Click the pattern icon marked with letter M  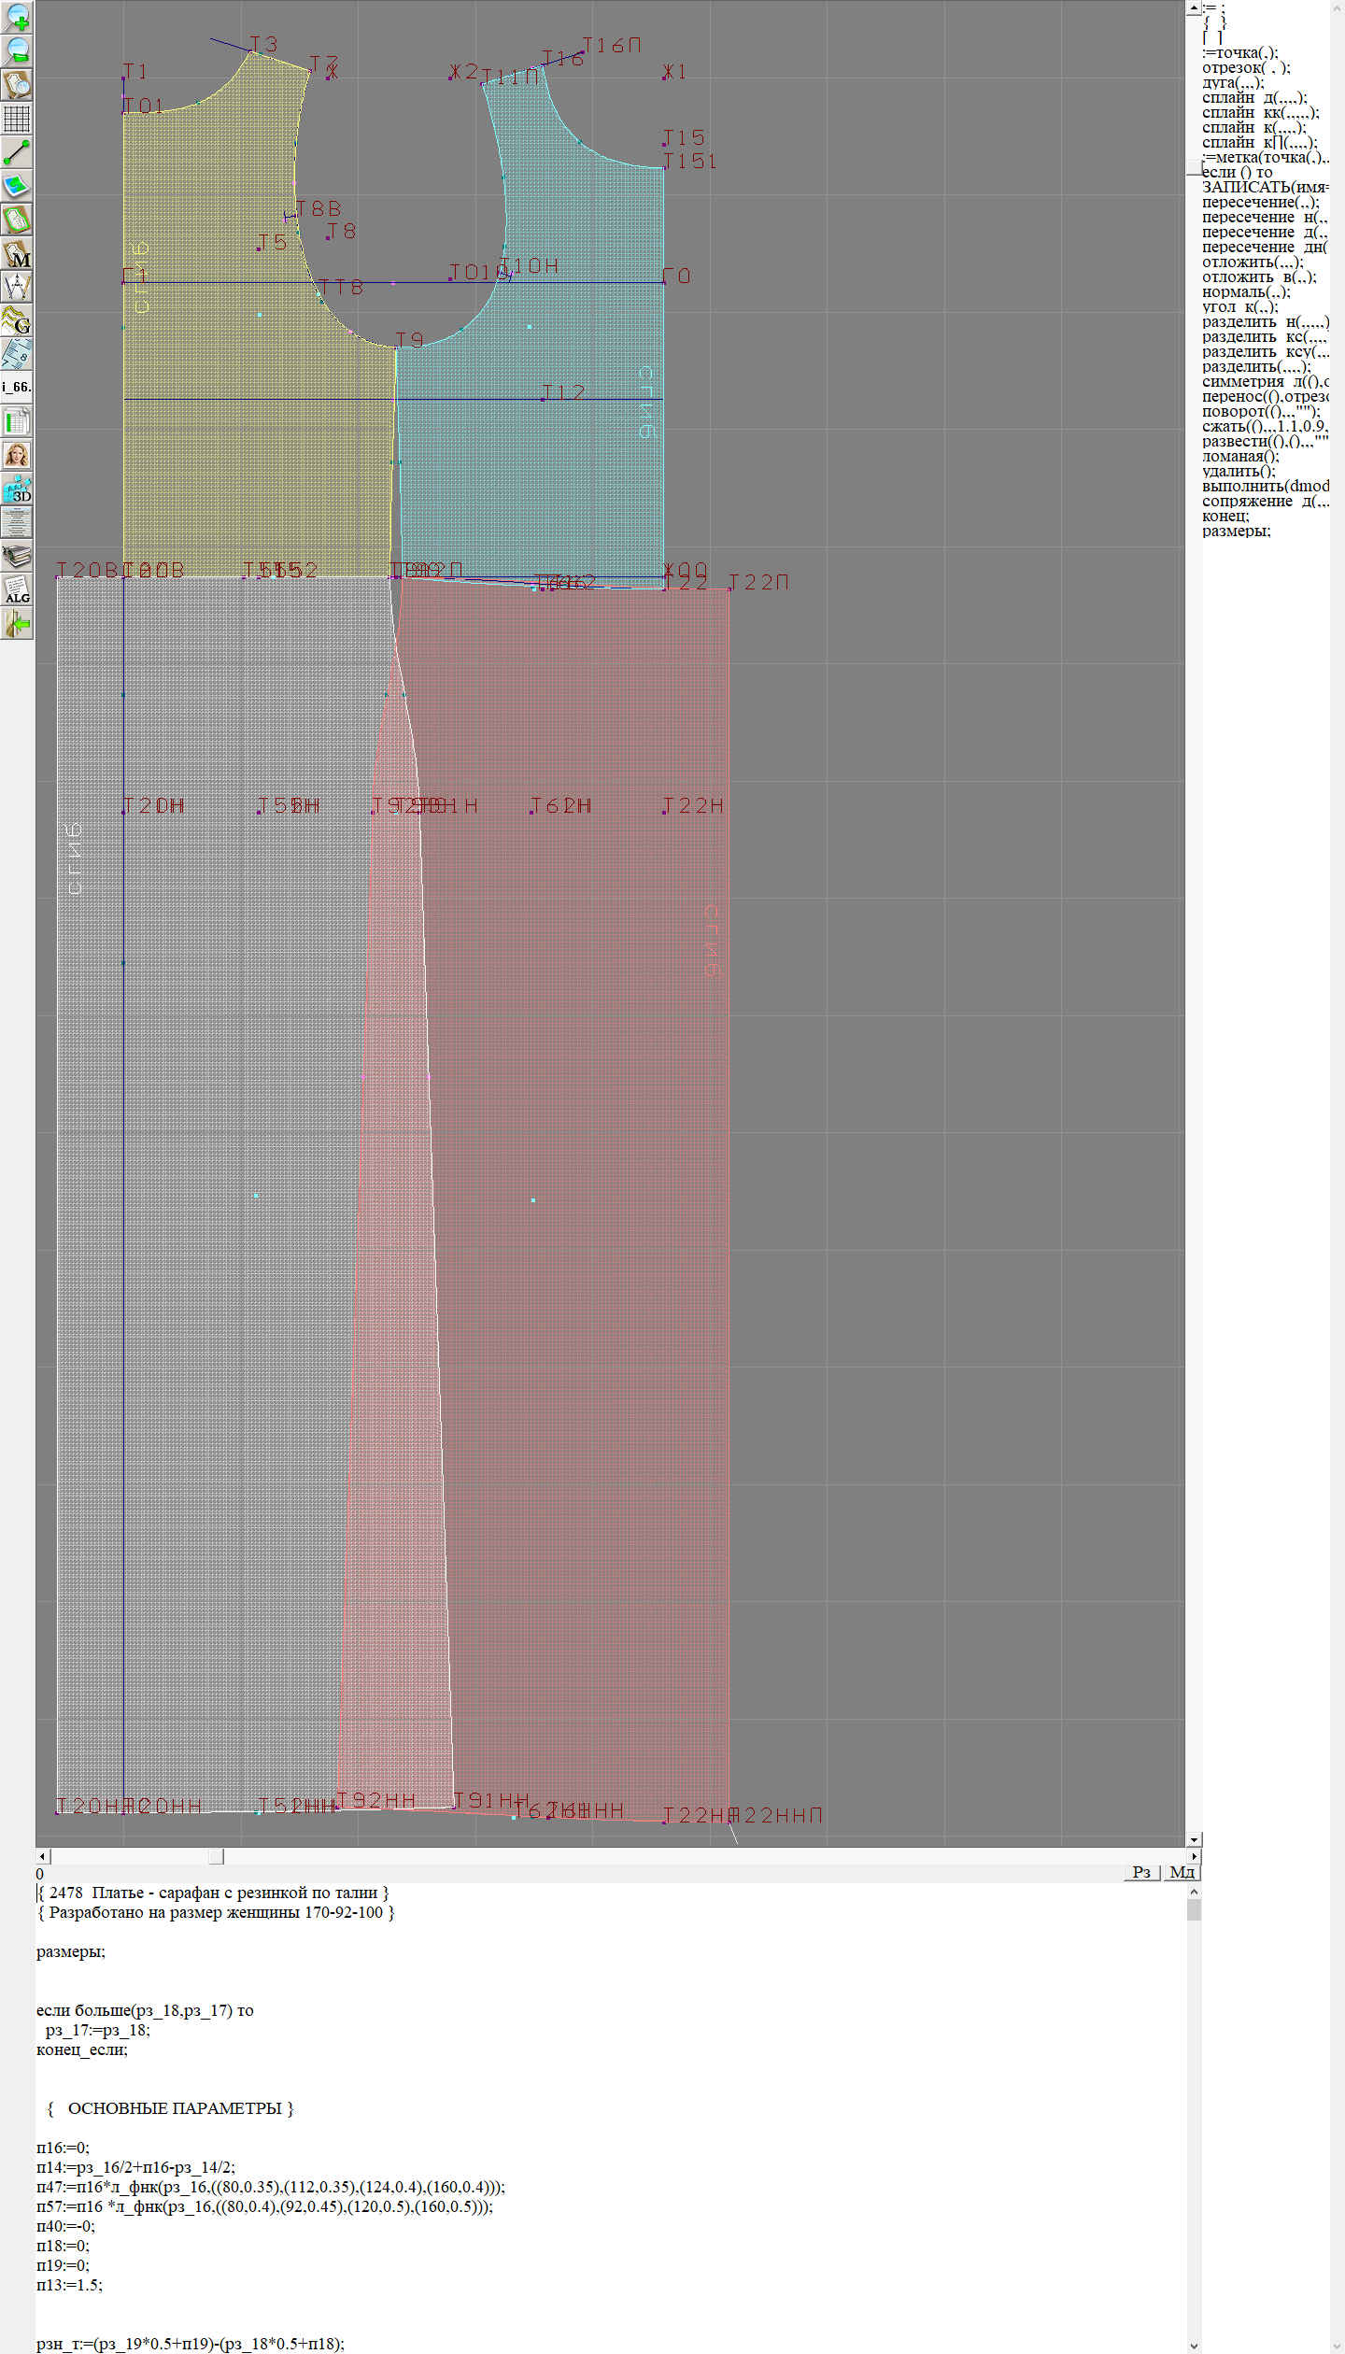(x=17, y=254)
